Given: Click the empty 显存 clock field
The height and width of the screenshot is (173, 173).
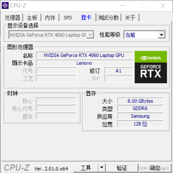Looking at the screenshot, I should pos(57,116).
